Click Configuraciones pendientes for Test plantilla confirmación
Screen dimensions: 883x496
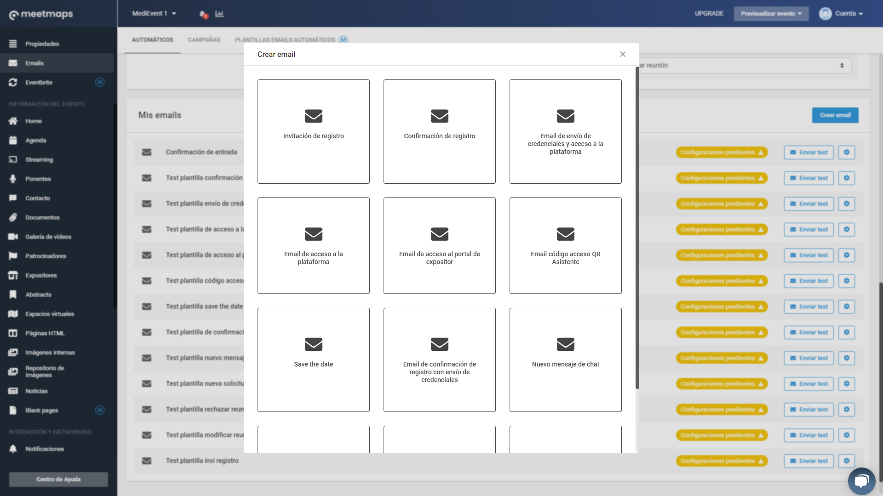tap(722, 178)
